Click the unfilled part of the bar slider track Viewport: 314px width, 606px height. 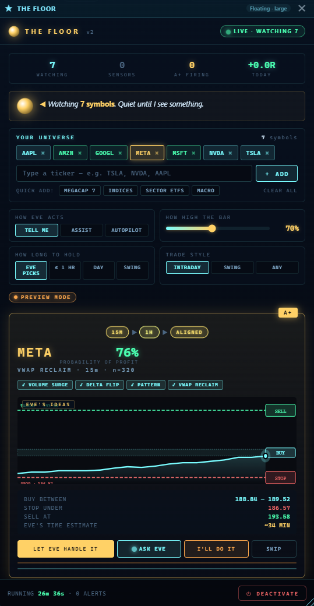[242, 228]
